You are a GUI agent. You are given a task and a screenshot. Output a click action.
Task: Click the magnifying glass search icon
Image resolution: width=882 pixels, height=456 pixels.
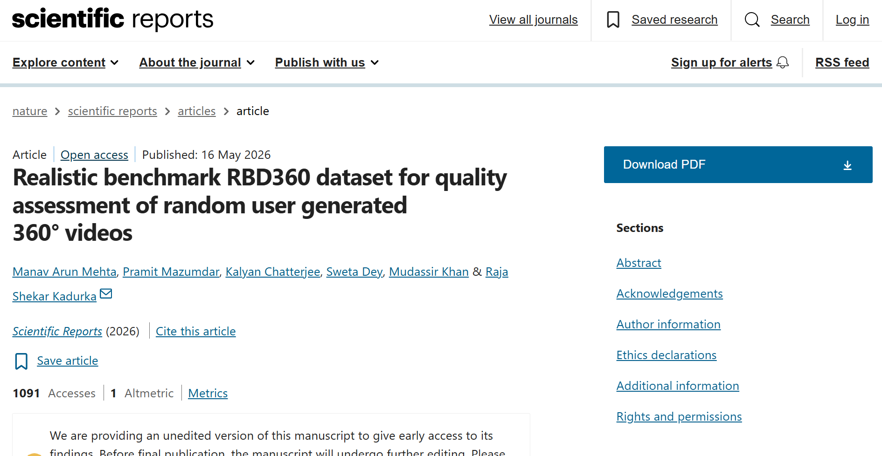[752, 20]
